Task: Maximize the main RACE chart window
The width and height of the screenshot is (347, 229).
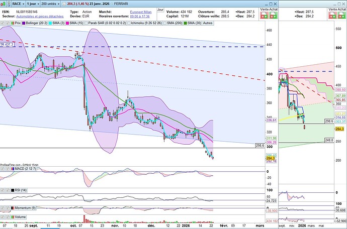Action: pyautogui.click(x=271, y=4)
